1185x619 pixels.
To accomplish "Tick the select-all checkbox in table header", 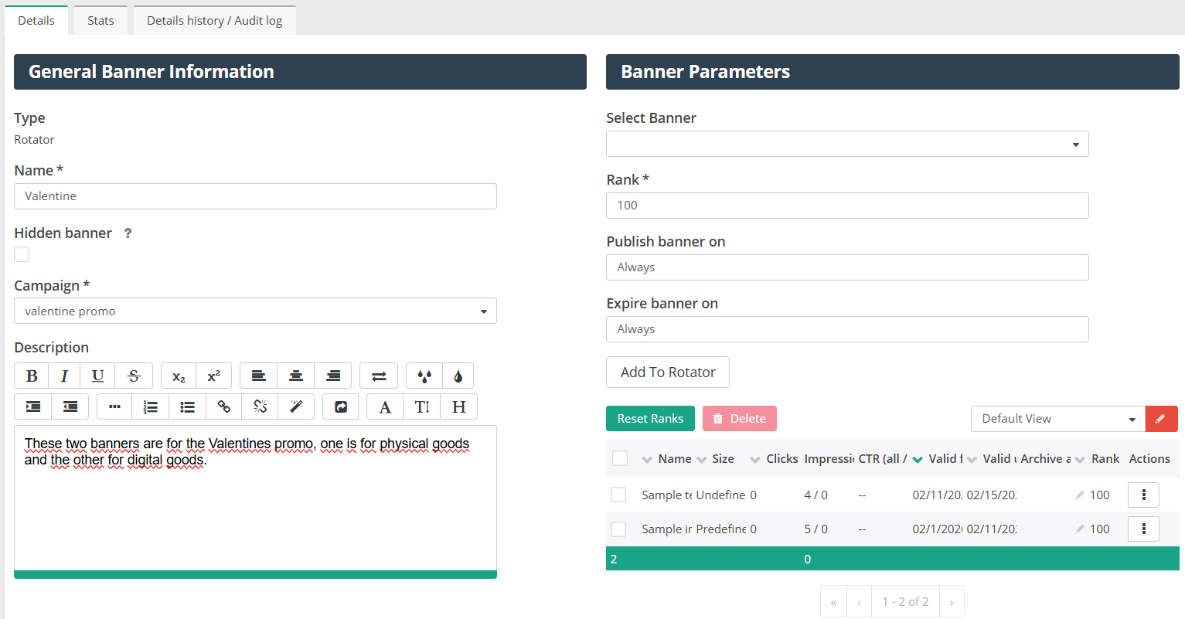I will 620,458.
